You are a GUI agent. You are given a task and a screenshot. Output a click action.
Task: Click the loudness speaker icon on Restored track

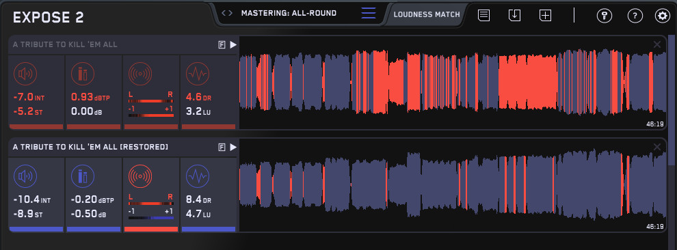point(25,176)
